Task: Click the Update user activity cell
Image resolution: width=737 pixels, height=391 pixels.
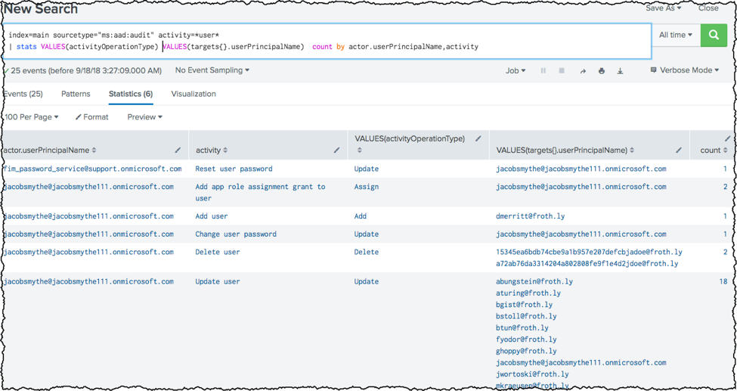Action: point(218,282)
